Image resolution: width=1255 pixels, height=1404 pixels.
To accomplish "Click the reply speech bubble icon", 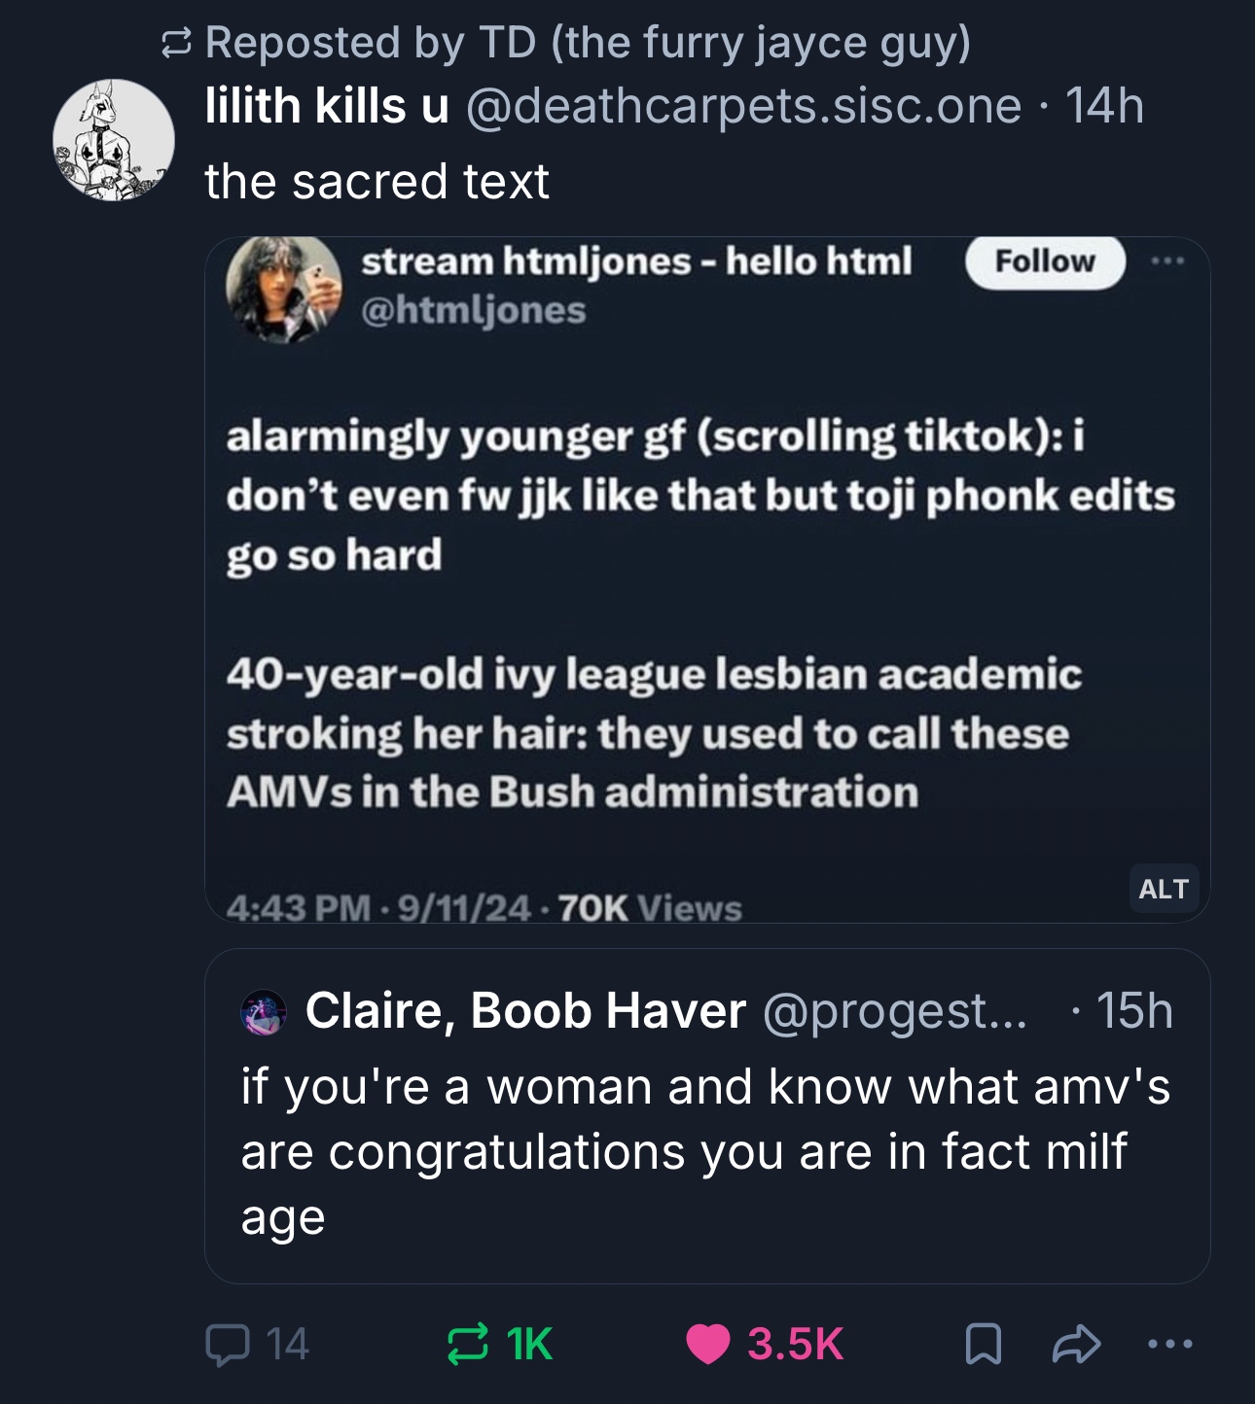I will [x=228, y=1345].
